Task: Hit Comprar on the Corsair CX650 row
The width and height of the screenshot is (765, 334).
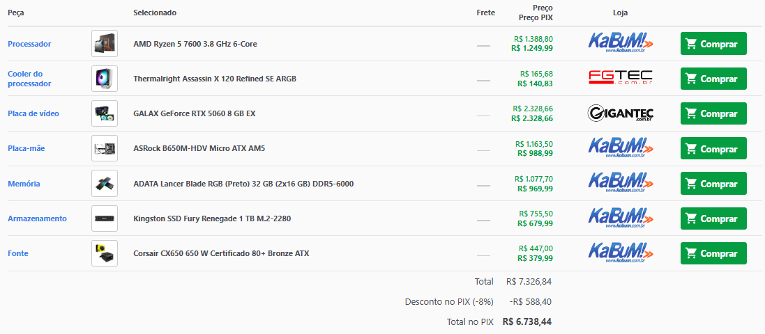Action: (713, 253)
